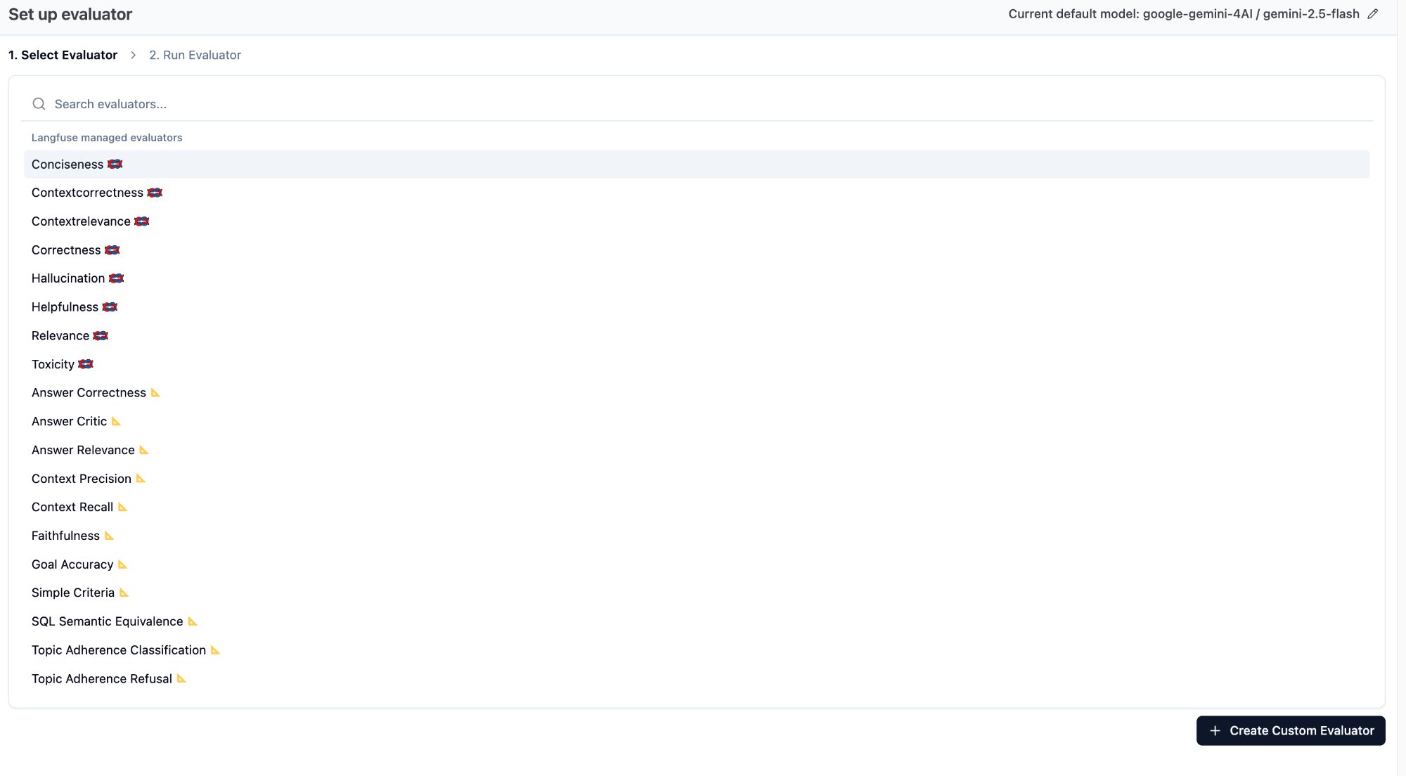Click the plus icon on Create Custom Evaluator
The height and width of the screenshot is (776, 1406).
1215,731
